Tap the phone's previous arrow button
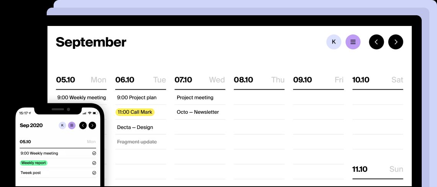 pyautogui.click(x=83, y=126)
